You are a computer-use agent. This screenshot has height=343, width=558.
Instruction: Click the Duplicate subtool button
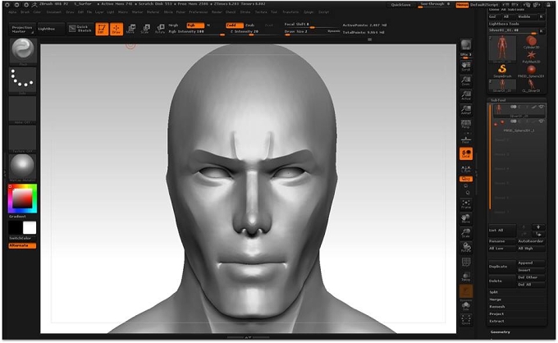tap(502, 267)
